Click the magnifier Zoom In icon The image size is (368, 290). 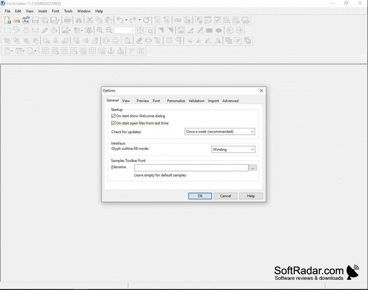click(x=100, y=30)
